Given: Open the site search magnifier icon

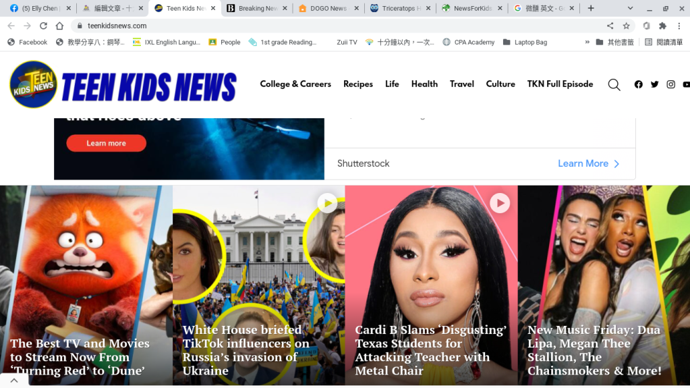Looking at the screenshot, I should point(614,84).
